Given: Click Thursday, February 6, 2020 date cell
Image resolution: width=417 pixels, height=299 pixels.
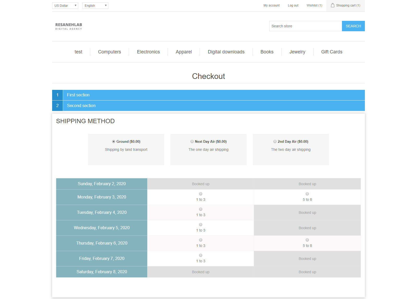Looking at the screenshot, I should coord(102,243).
